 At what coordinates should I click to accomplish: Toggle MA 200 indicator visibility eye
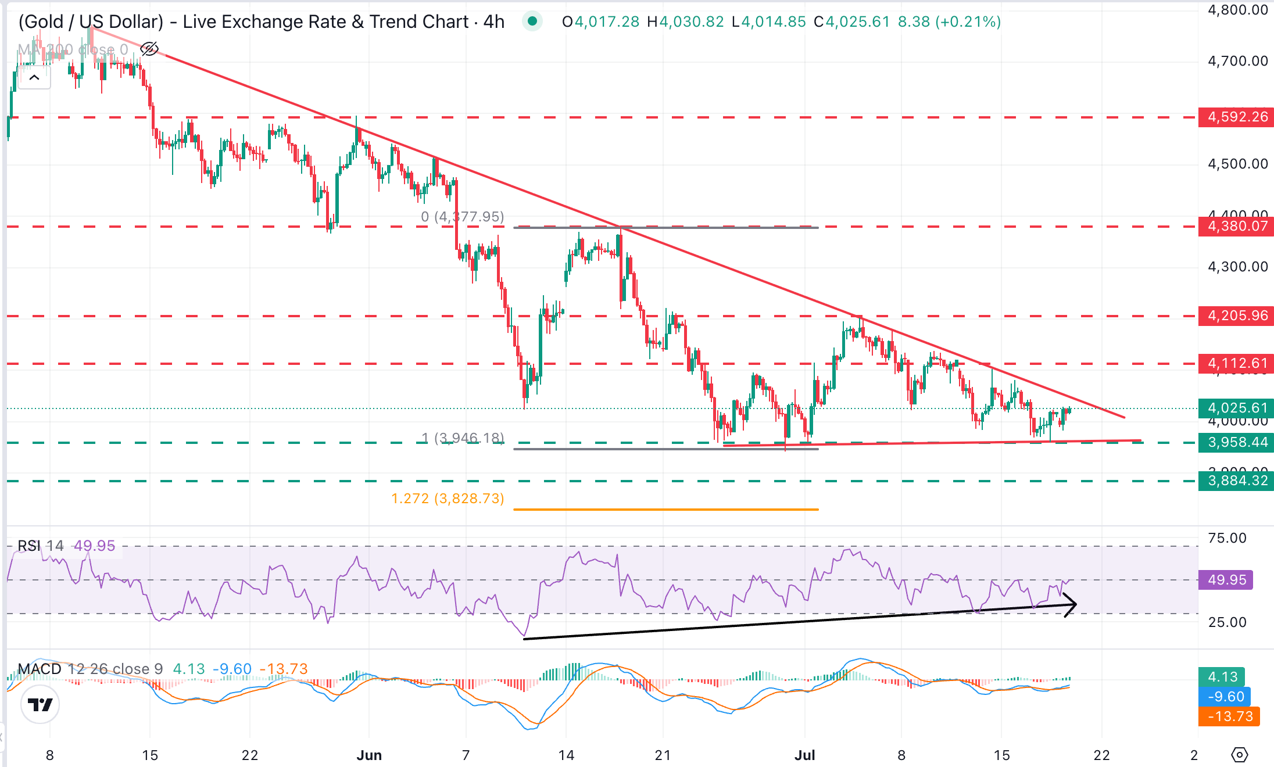click(x=149, y=49)
